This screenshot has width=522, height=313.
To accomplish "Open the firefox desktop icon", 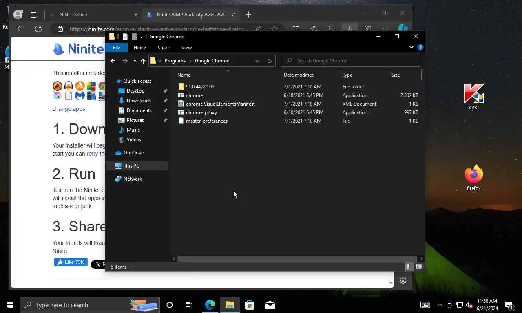I will tap(473, 178).
